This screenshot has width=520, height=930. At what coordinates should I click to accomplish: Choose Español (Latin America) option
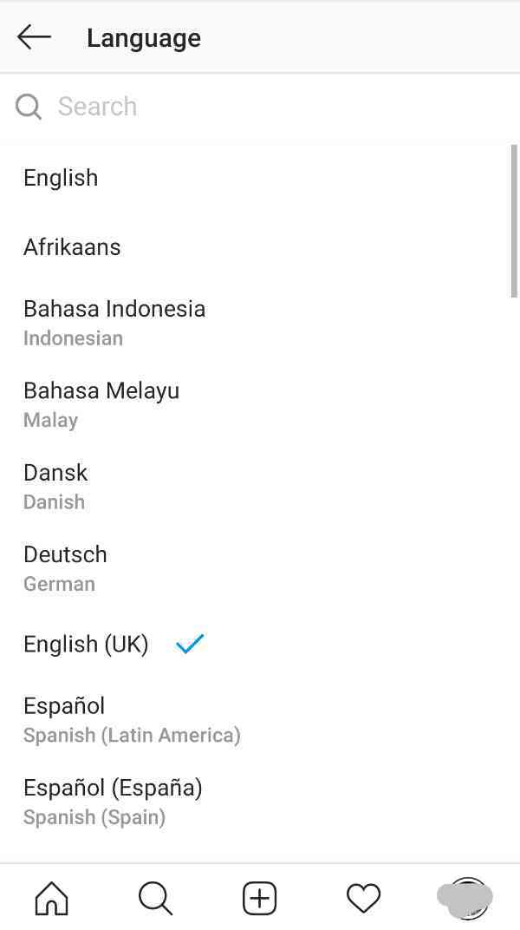(x=260, y=719)
